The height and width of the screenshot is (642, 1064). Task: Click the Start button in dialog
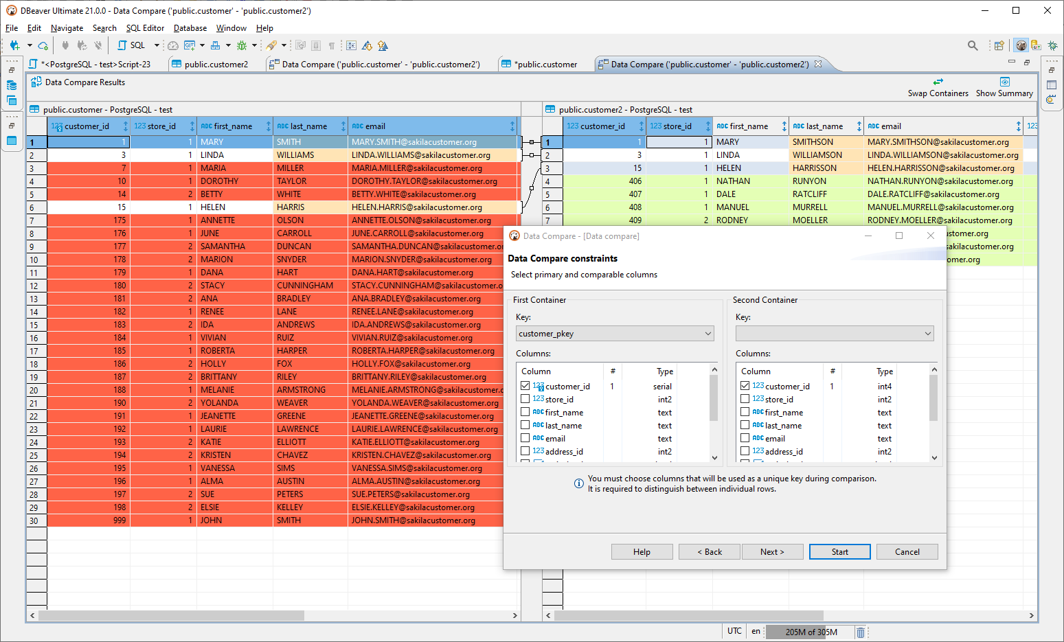tap(839, 552)
